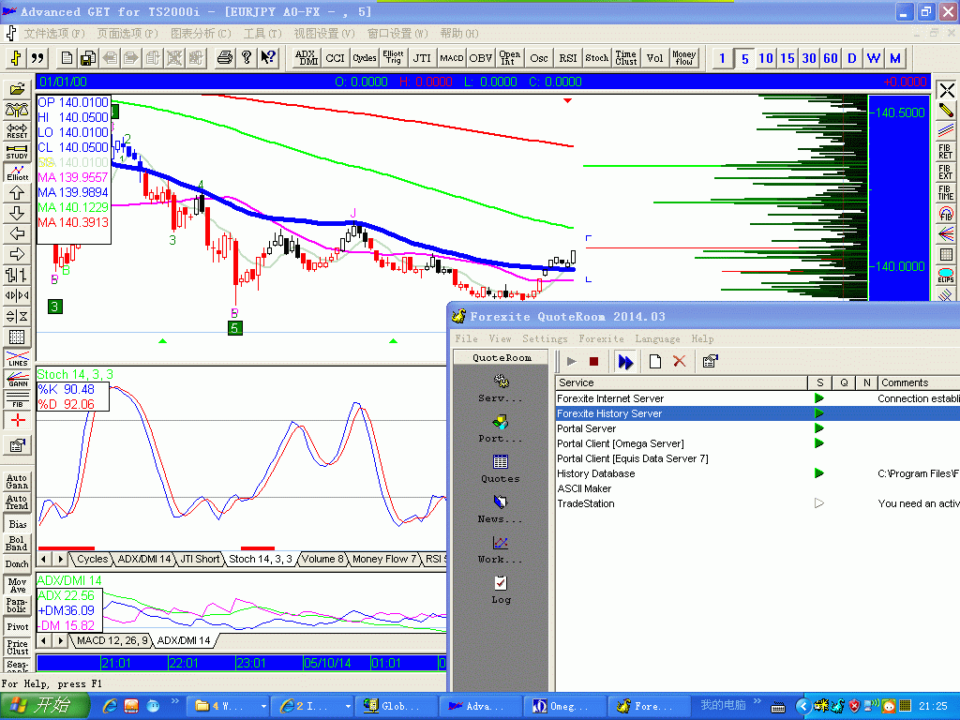Click the Pivot button
This screenshot has height=720, width=960.
pyautogui.click(x=17, y=626)
